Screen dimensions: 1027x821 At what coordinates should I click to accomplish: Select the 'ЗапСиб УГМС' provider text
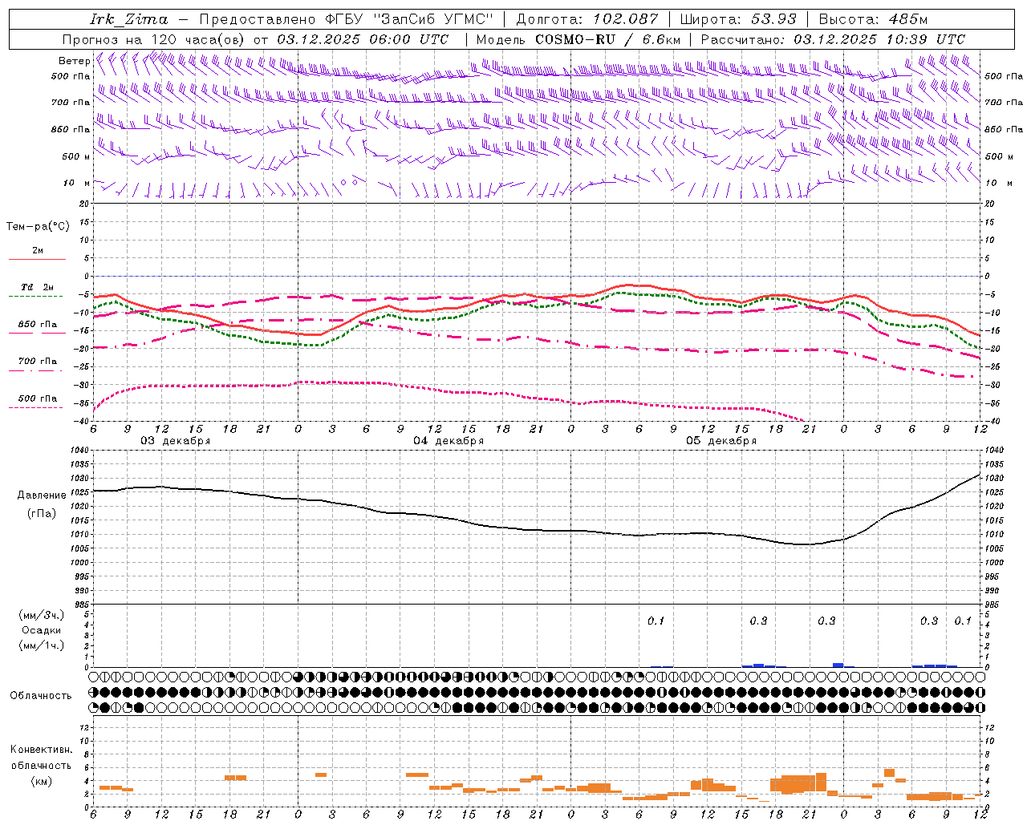[x=433, y=19]
